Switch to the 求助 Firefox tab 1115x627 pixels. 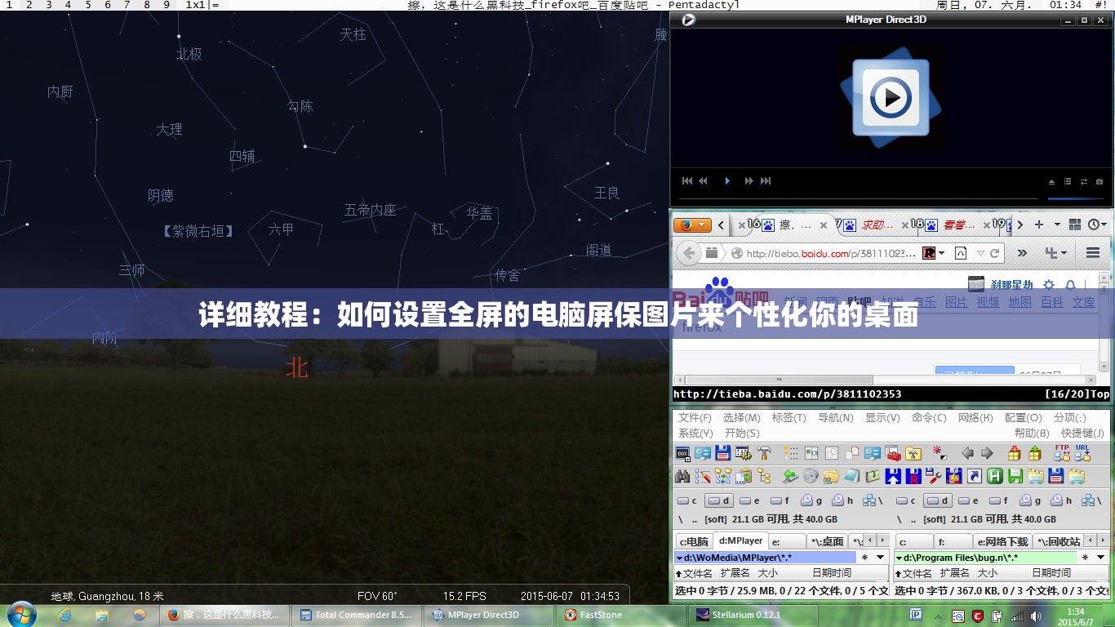tap(877, 225)
